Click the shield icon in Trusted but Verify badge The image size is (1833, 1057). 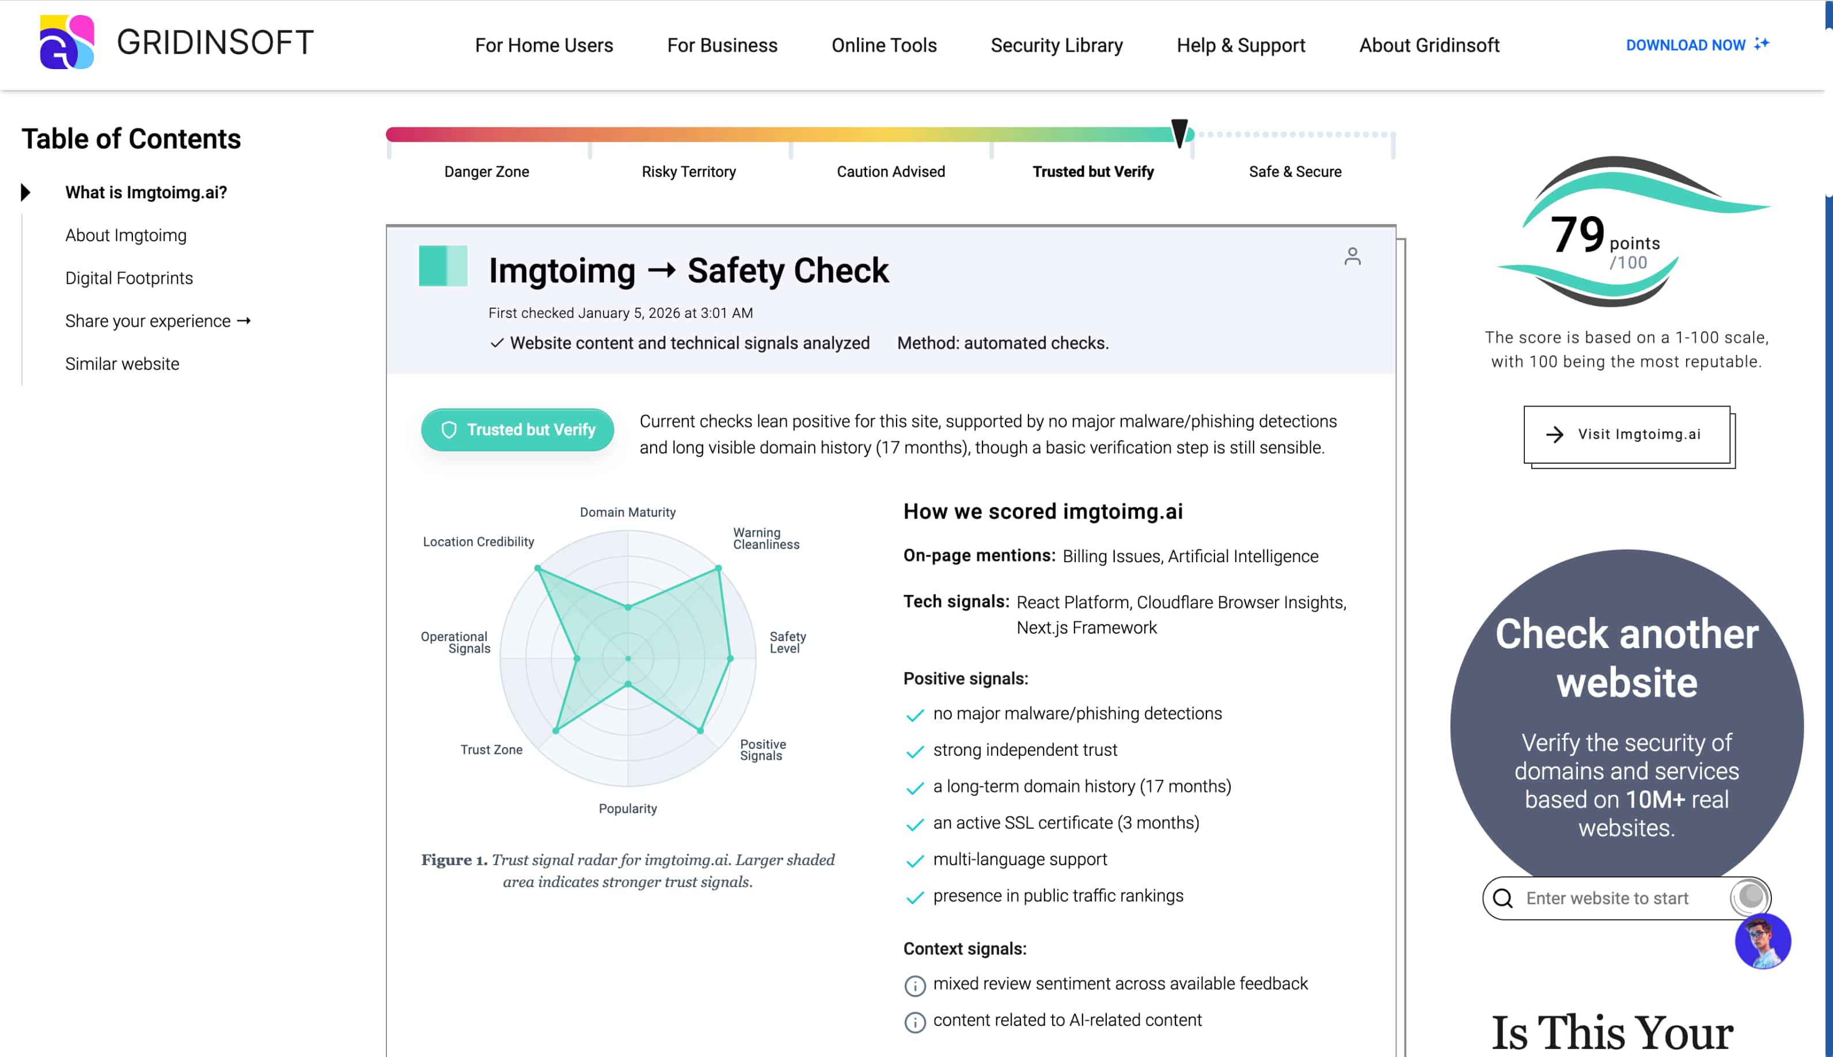[449, 430]
